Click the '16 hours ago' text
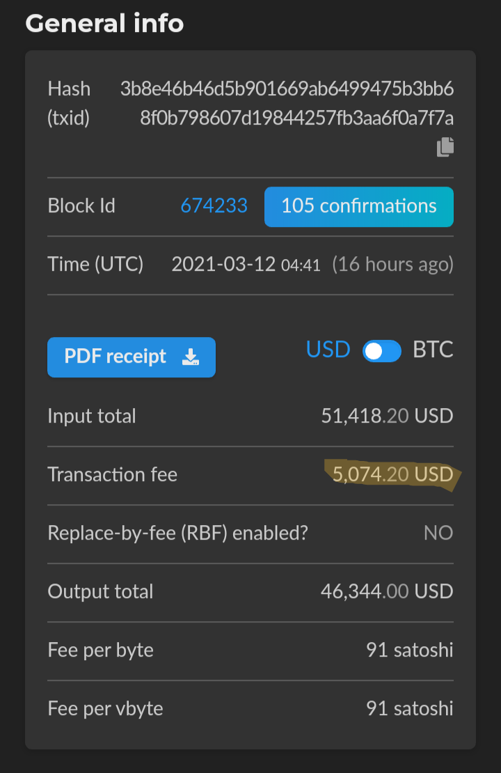 [x=392, y=265]
